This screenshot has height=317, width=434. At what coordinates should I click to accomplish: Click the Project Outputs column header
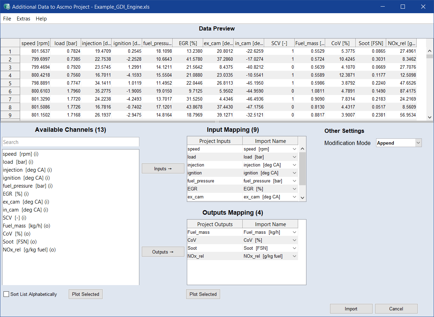coord(215,224)
